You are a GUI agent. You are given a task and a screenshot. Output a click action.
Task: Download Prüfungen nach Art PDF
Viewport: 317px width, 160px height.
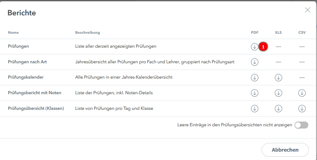click(x=254, y=62)
